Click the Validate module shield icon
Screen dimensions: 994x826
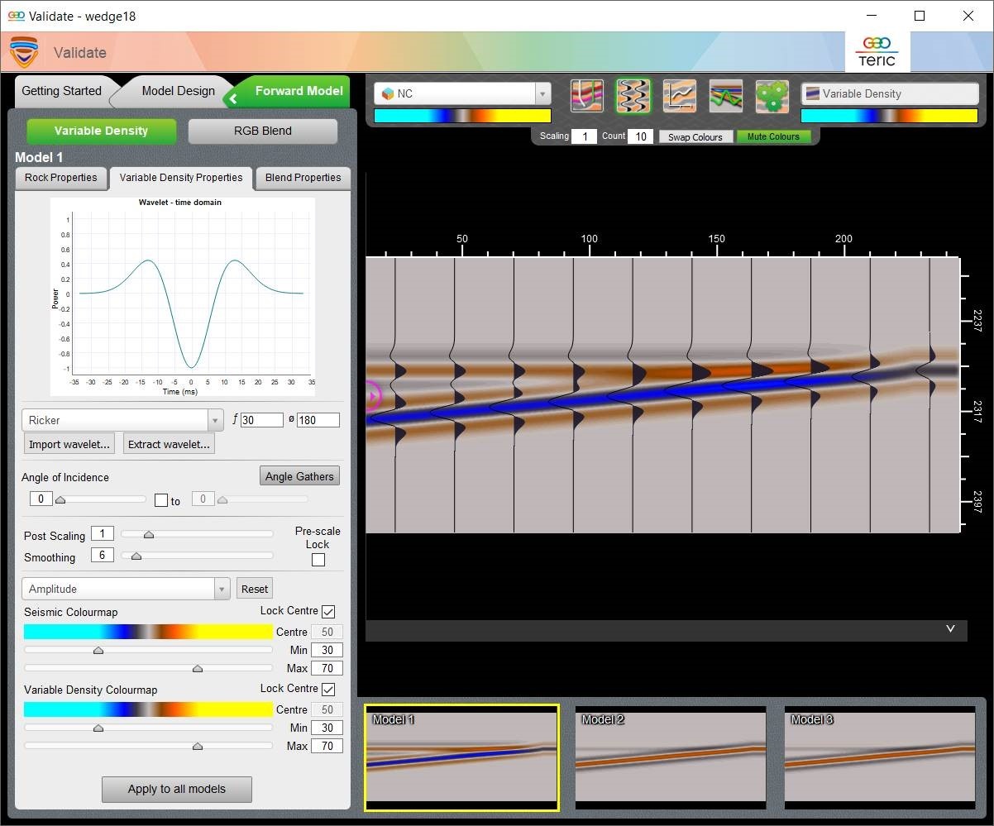pyautogui.click(x=24, y=52)
